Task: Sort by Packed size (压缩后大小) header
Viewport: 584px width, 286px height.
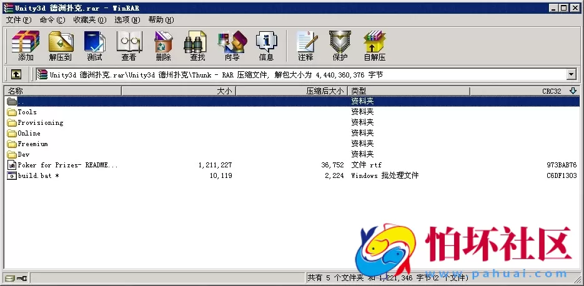Action: 292,91
